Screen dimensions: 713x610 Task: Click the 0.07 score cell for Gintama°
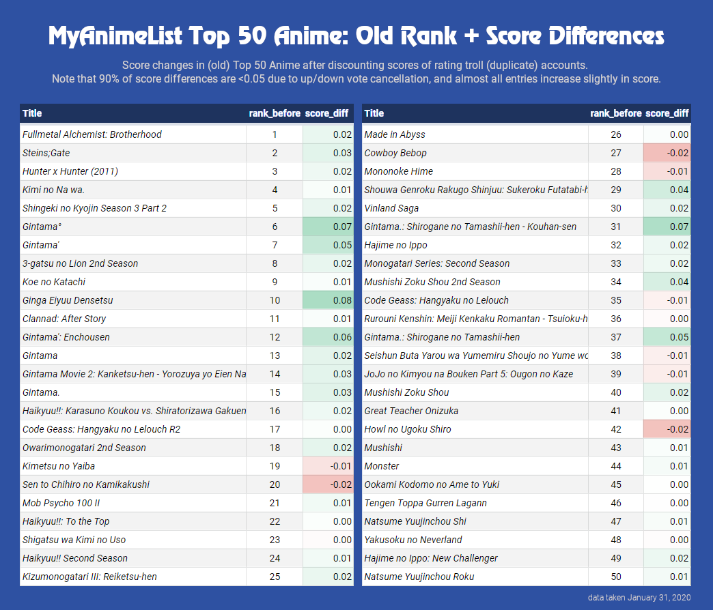[x=328, y=227]
